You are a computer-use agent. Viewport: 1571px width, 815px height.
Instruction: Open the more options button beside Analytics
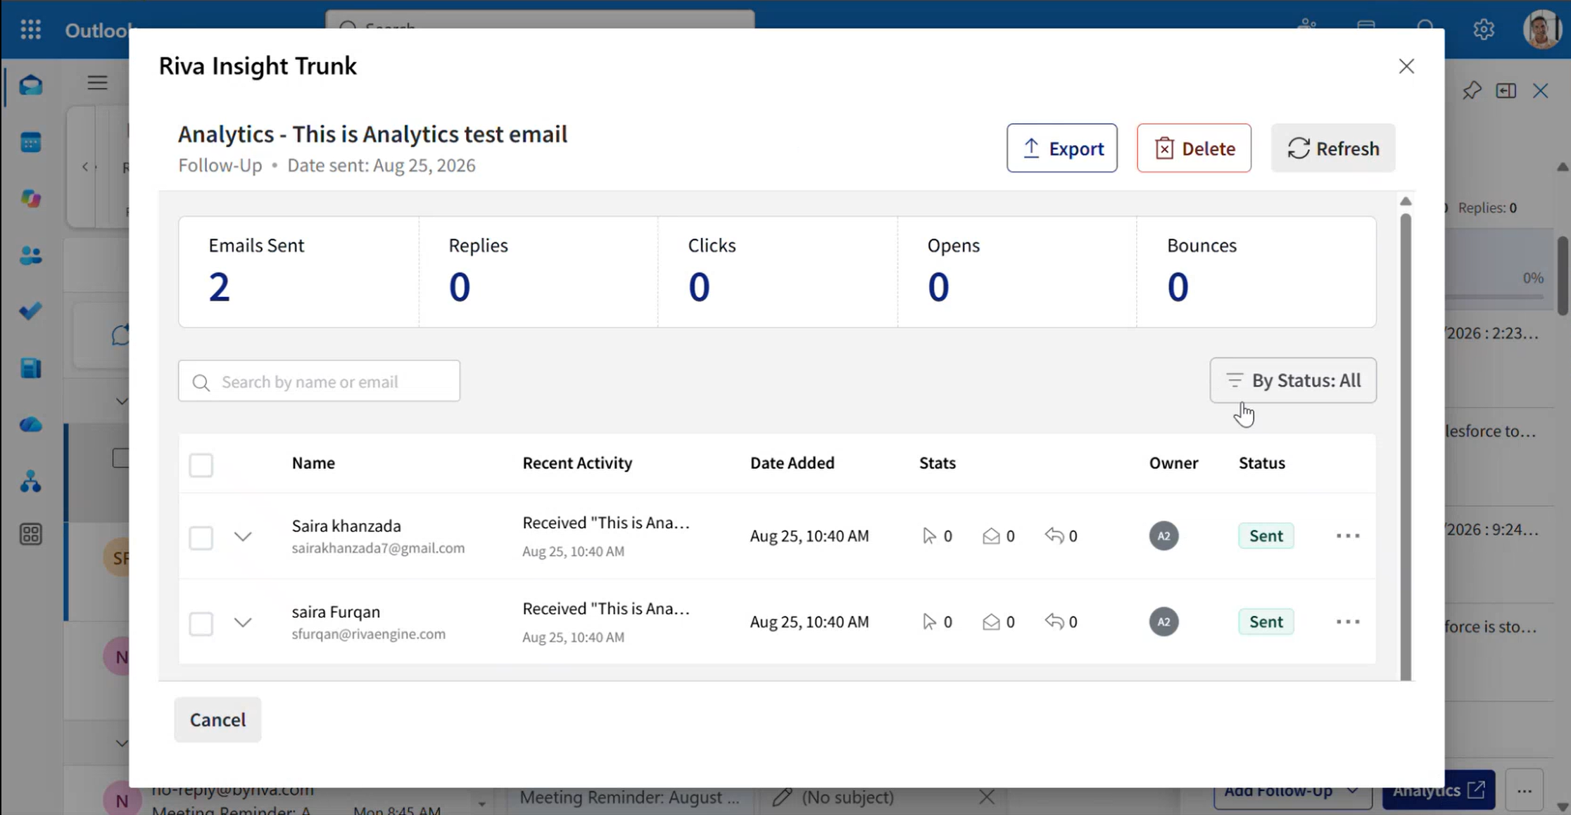pyautogui.click(x=1525, y=790)
